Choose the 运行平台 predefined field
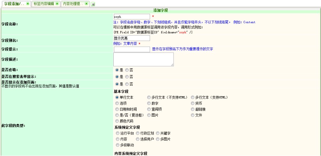 [117, 133]
